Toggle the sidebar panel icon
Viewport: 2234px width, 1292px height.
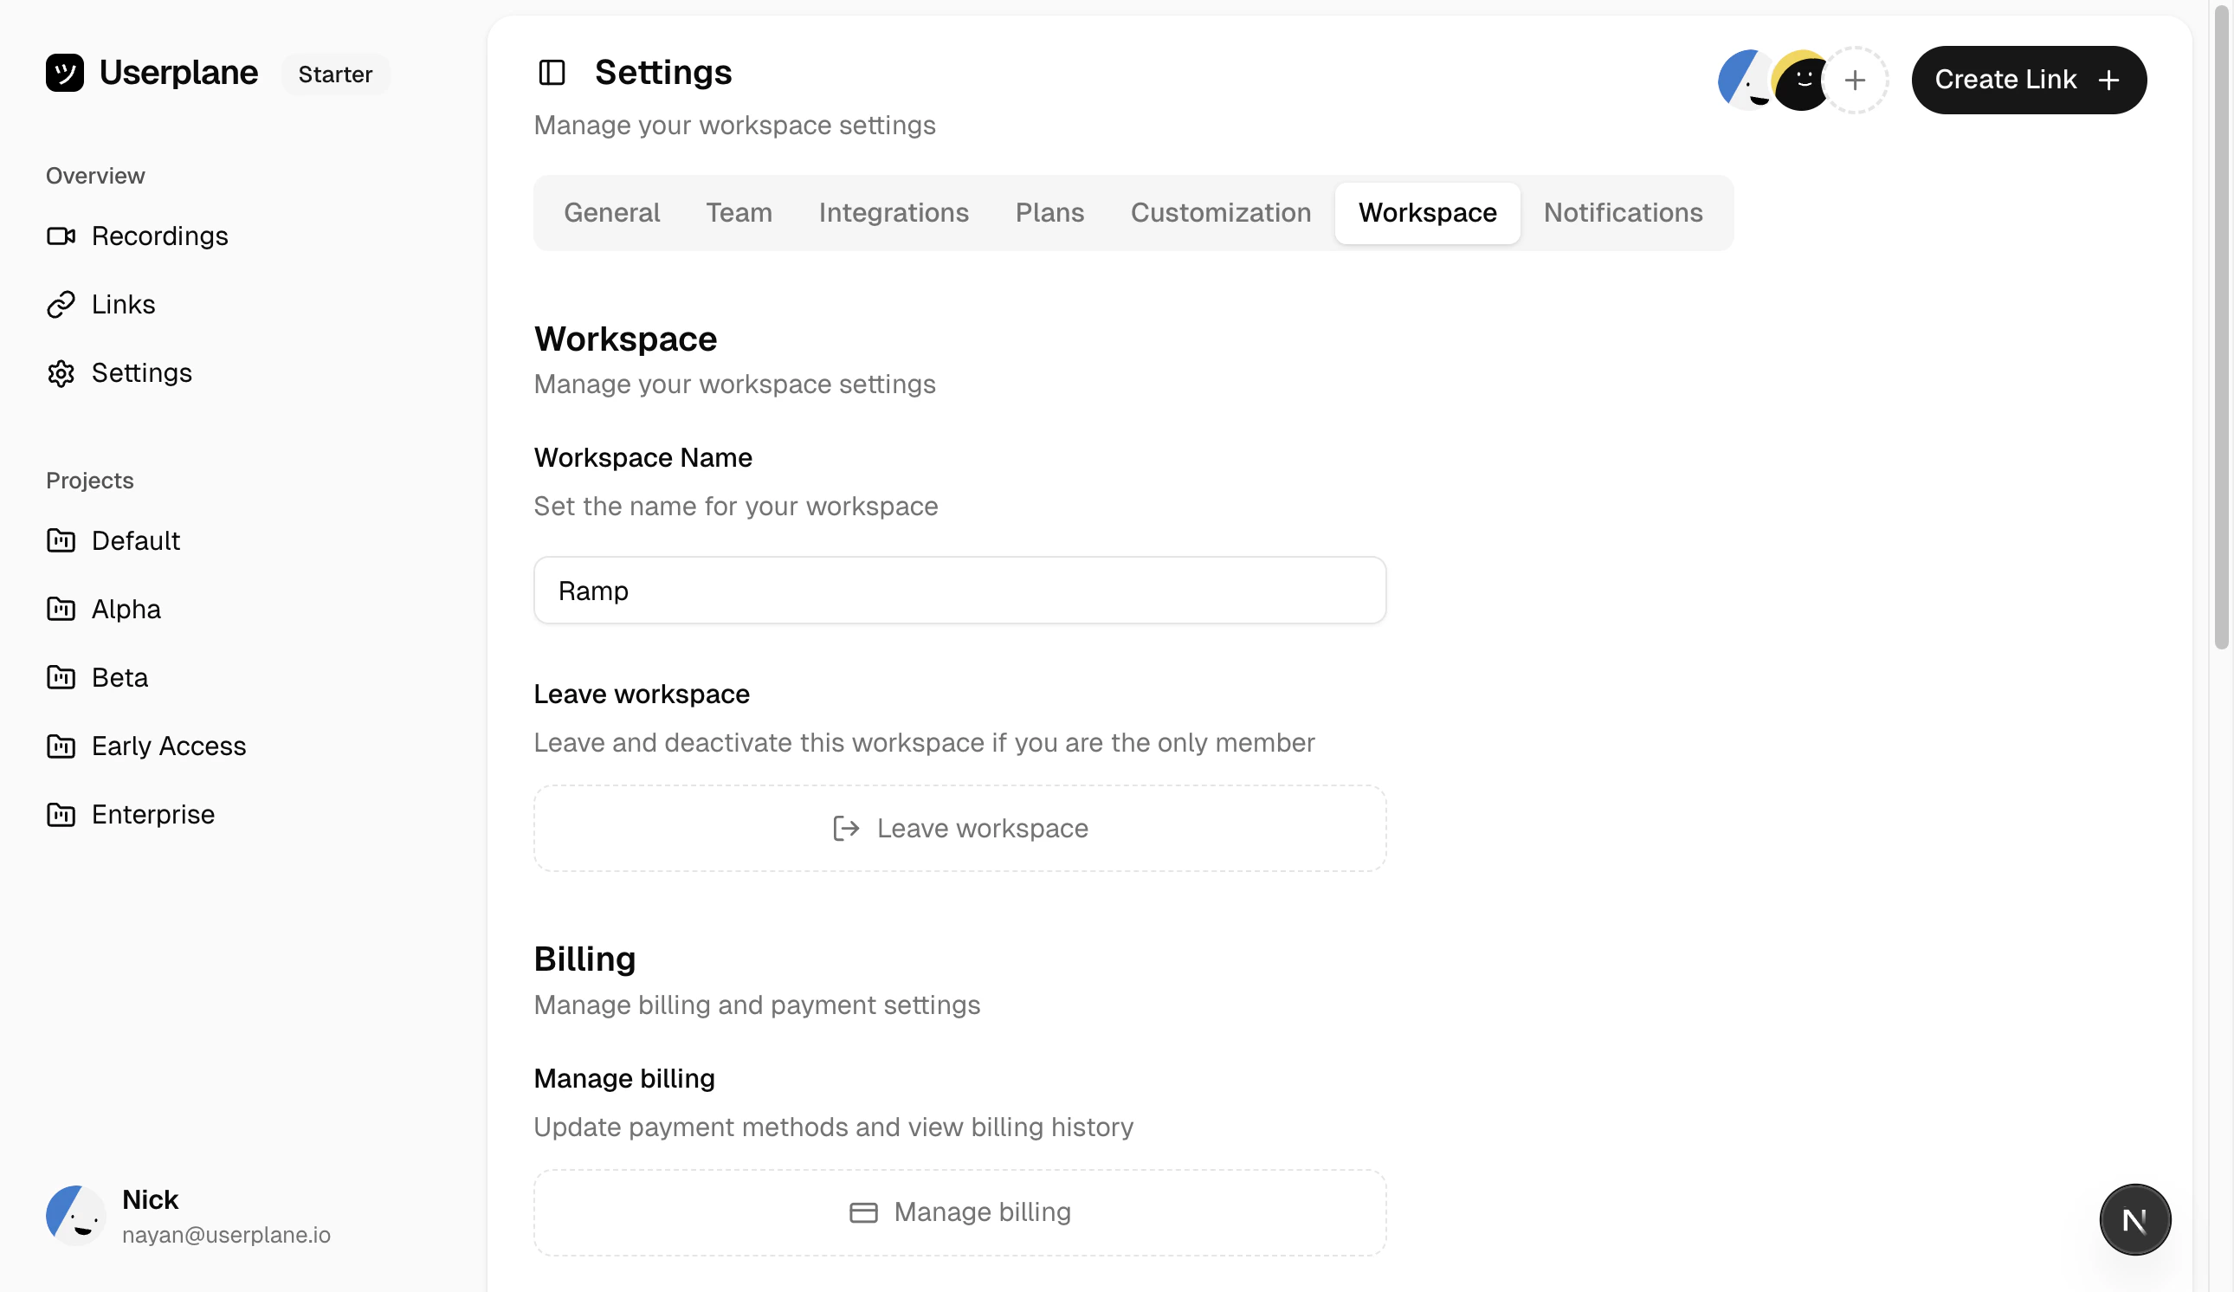(x=552, y=73)
